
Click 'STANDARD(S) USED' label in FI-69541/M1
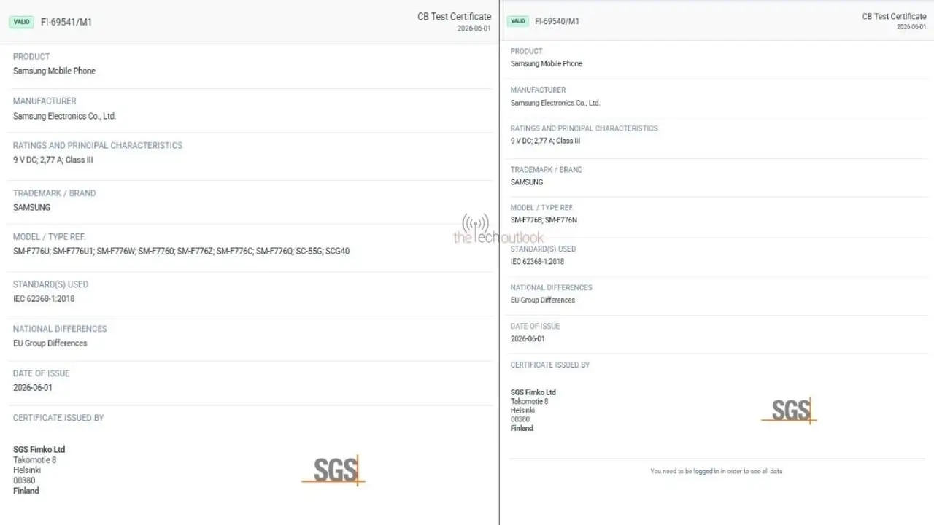pyautogui.click(x=50, y=284)
